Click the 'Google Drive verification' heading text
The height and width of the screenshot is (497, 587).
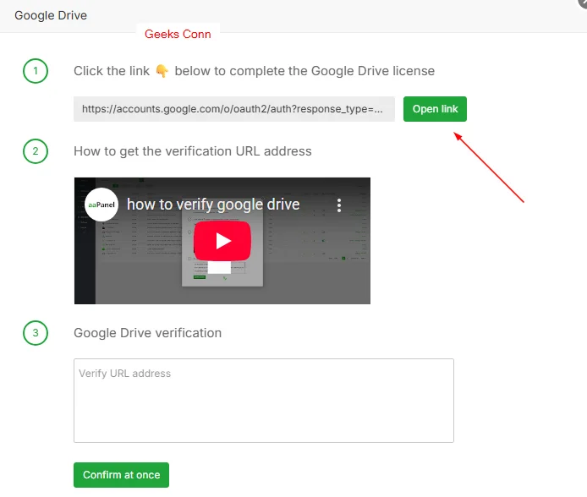pyautogui.click(x=147, y=333)
